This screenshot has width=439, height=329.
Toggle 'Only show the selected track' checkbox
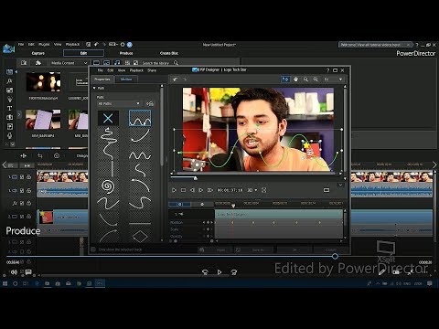(93, 249)
